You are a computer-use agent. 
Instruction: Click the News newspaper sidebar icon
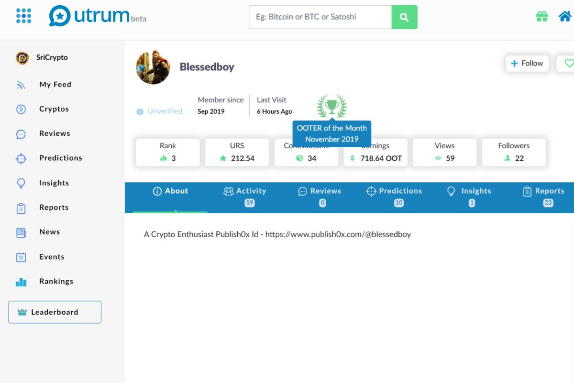click(x=21, y=232)
